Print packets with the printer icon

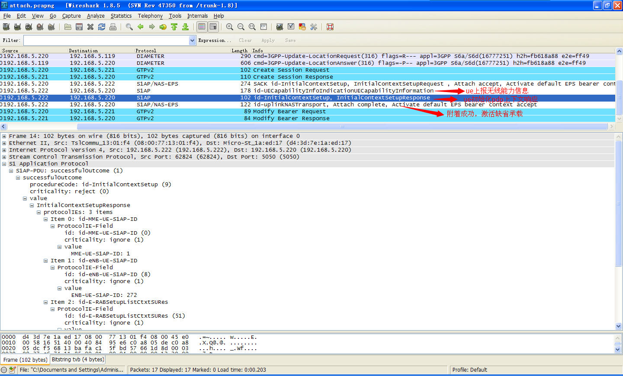113,27
